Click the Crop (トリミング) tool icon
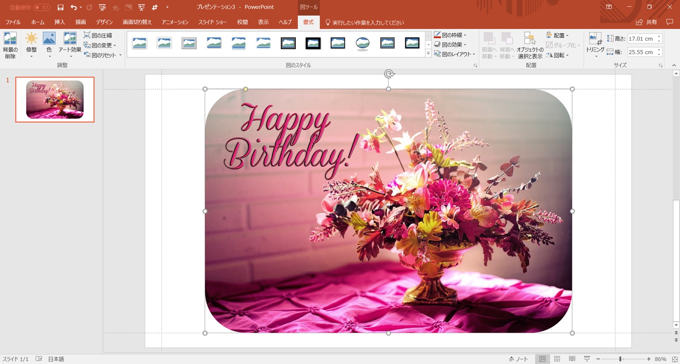The height and width of the screenshot is (364, 680). tap(595, 38)
